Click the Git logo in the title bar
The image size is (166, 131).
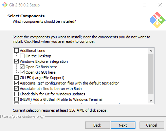click(x=5, y=5)
